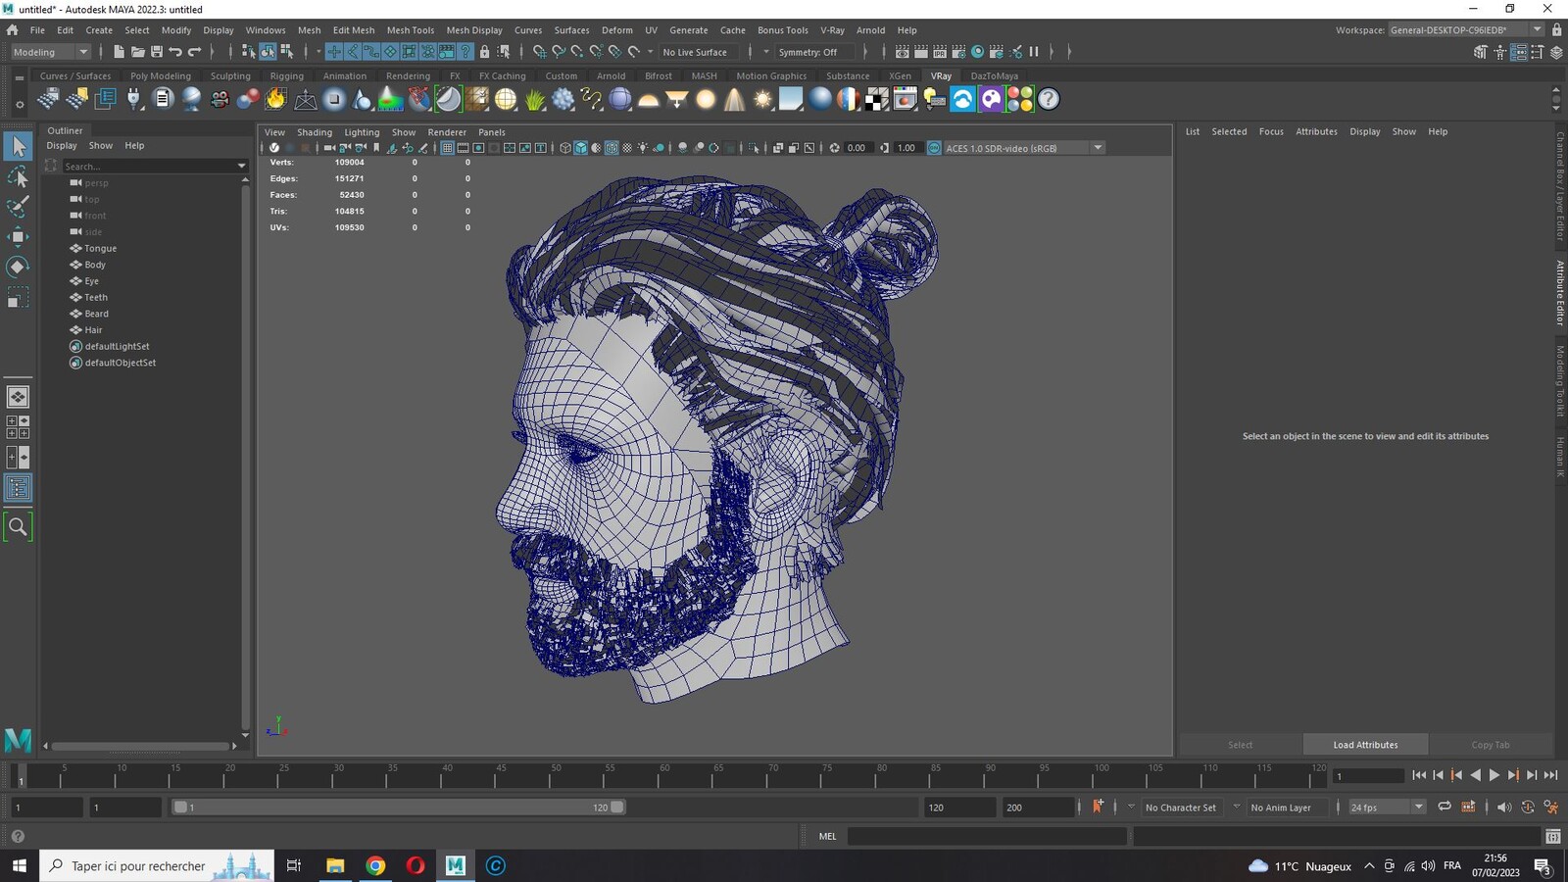
Task: Click the Load Attributes button
Action: click(1365, 745)
